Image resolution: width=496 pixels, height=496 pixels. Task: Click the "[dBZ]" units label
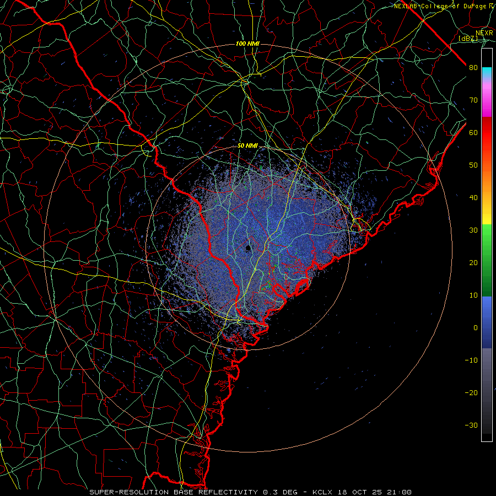pyautogui.click(x=468, y=38)
